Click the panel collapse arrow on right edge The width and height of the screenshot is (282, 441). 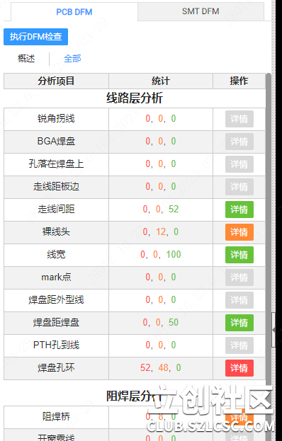coord(273,330)
